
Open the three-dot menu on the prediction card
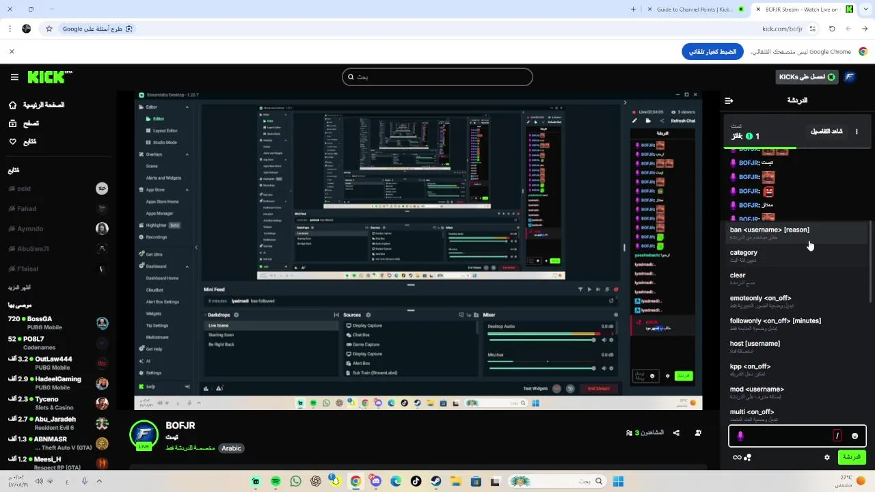pyautogui.click(x=857, y=131)
